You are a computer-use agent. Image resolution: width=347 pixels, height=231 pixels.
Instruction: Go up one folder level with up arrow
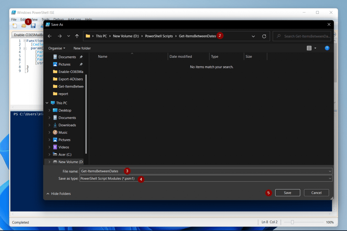pyautogui.click(x=77, y=36)
